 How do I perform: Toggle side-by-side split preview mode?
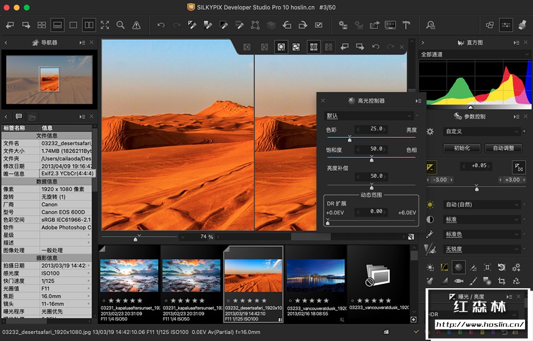pos(89,25)
